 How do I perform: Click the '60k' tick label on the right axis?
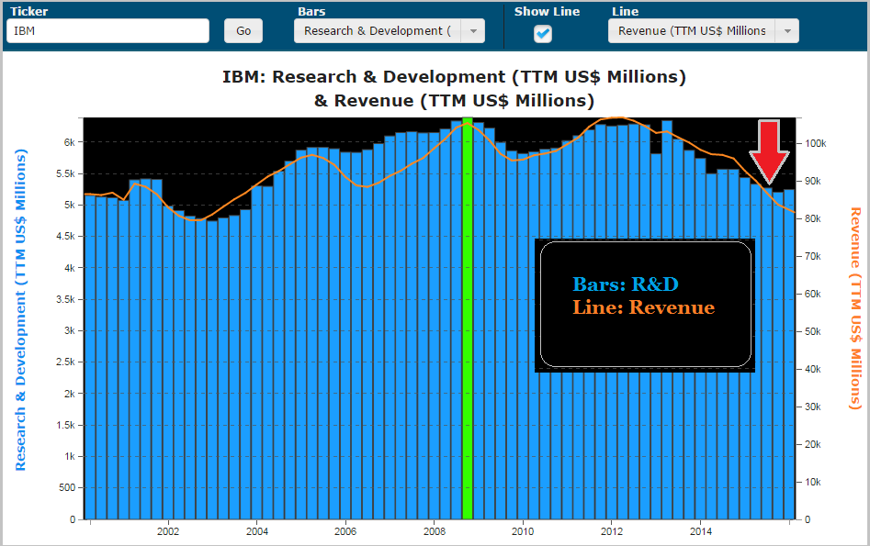(813, 295)
